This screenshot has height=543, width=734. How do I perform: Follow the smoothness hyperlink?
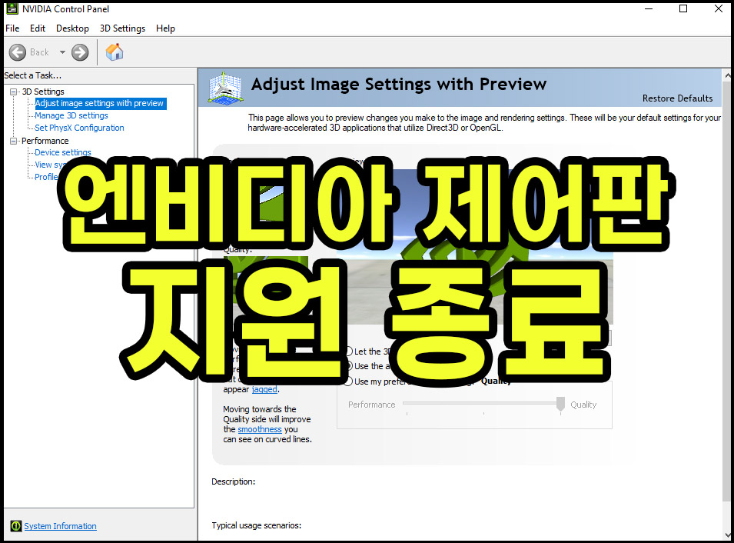pyautogui.click(x=260, y=429)
